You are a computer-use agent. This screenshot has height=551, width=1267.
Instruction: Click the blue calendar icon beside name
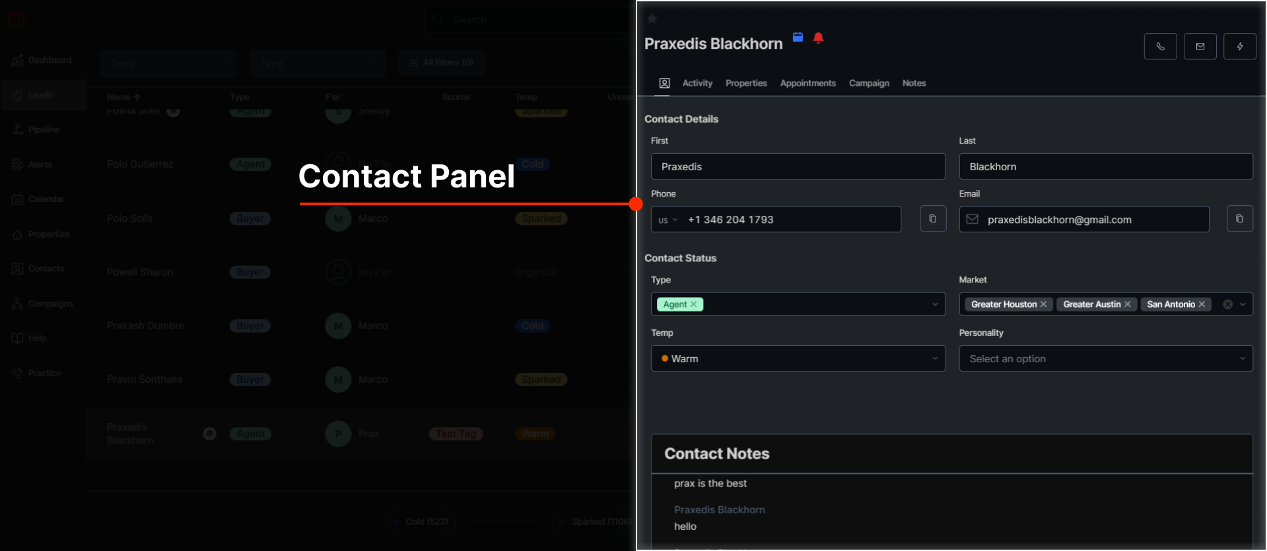(798, 37)
